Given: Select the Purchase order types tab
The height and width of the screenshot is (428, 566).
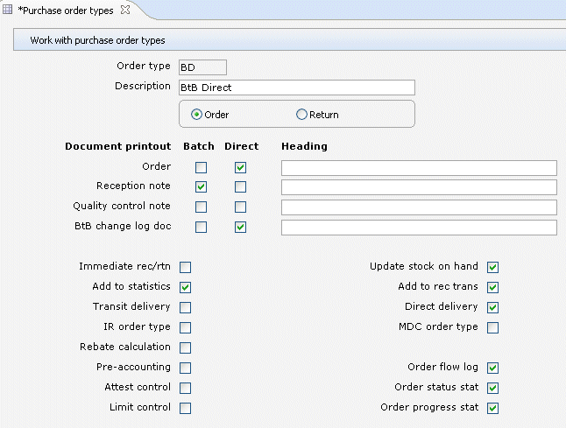Looking at the screenshot, I should pyautogui.click(x=67, y=9).
